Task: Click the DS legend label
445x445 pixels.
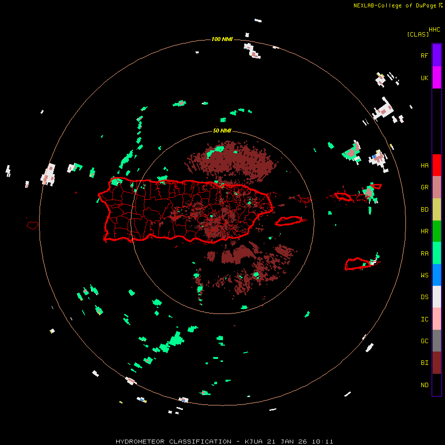Action: [424, 297]
